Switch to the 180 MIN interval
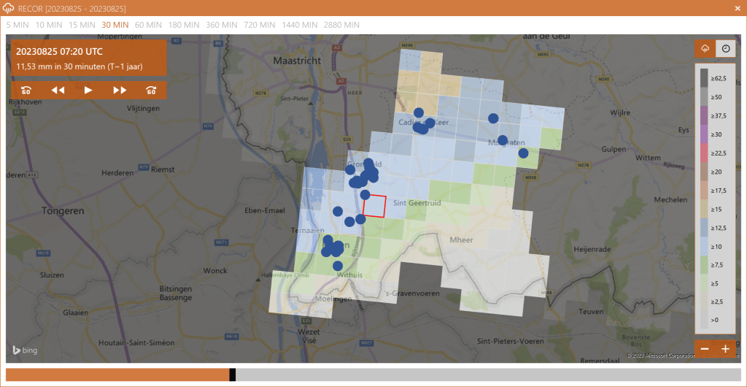Viewport: 747px width, 387px height. point(184,25)
